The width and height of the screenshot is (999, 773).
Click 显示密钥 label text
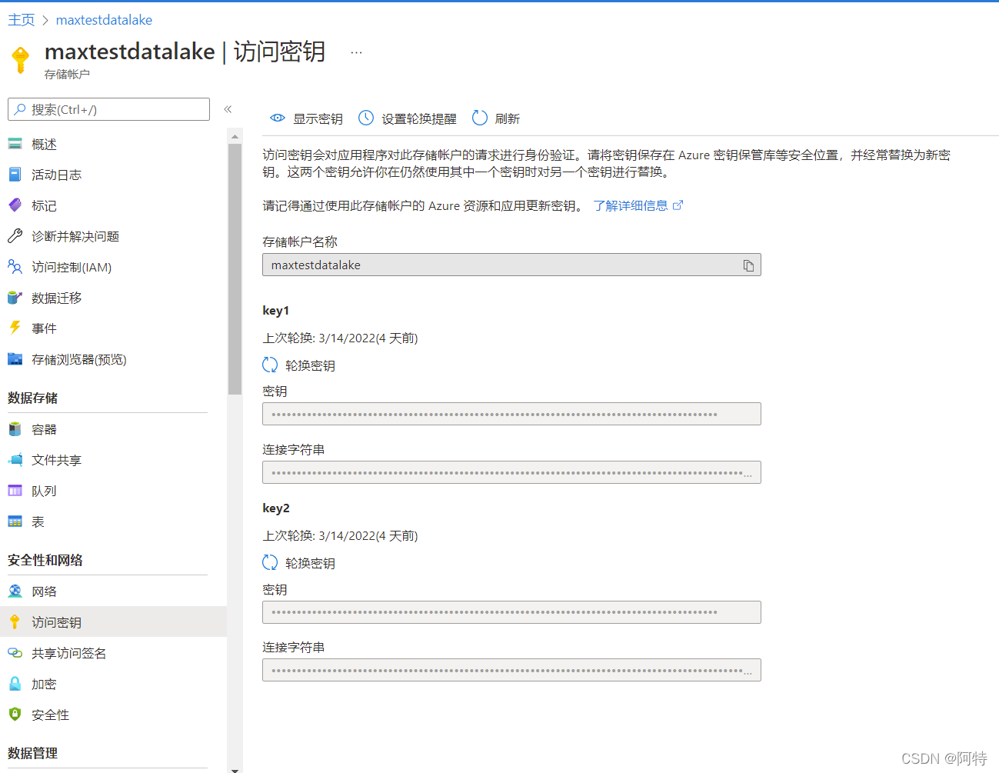(318, 118)
